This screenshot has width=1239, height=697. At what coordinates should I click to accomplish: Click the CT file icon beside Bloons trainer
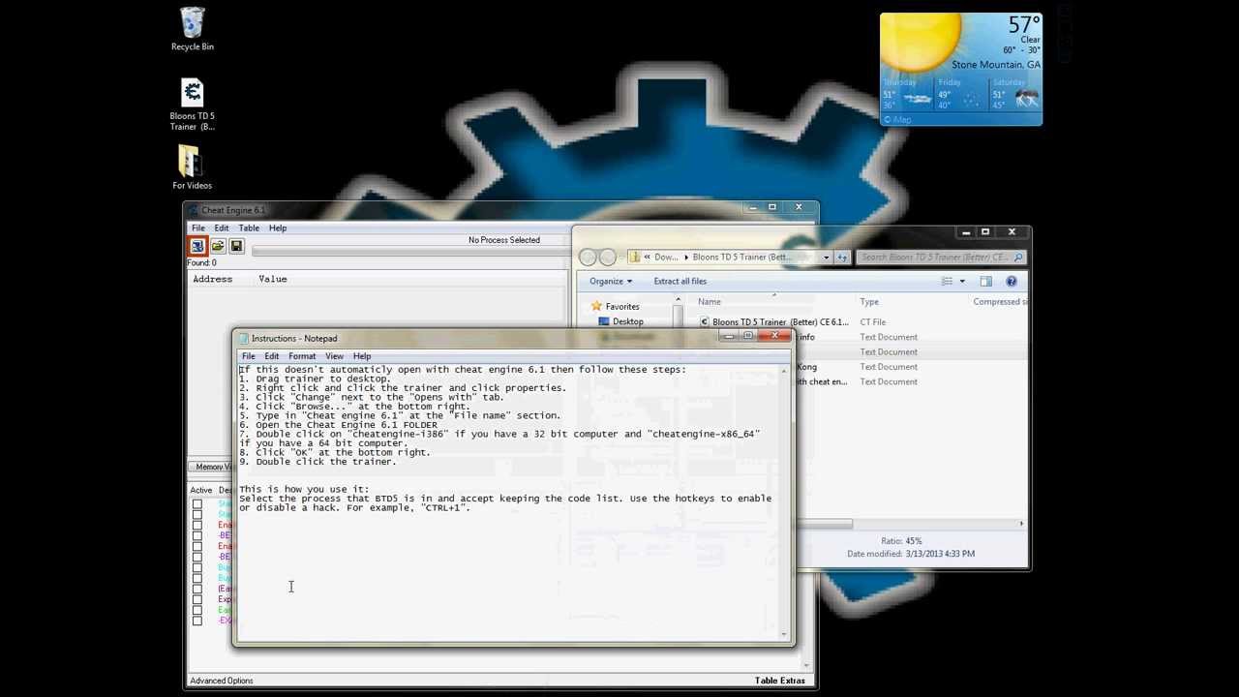point(705,322)
